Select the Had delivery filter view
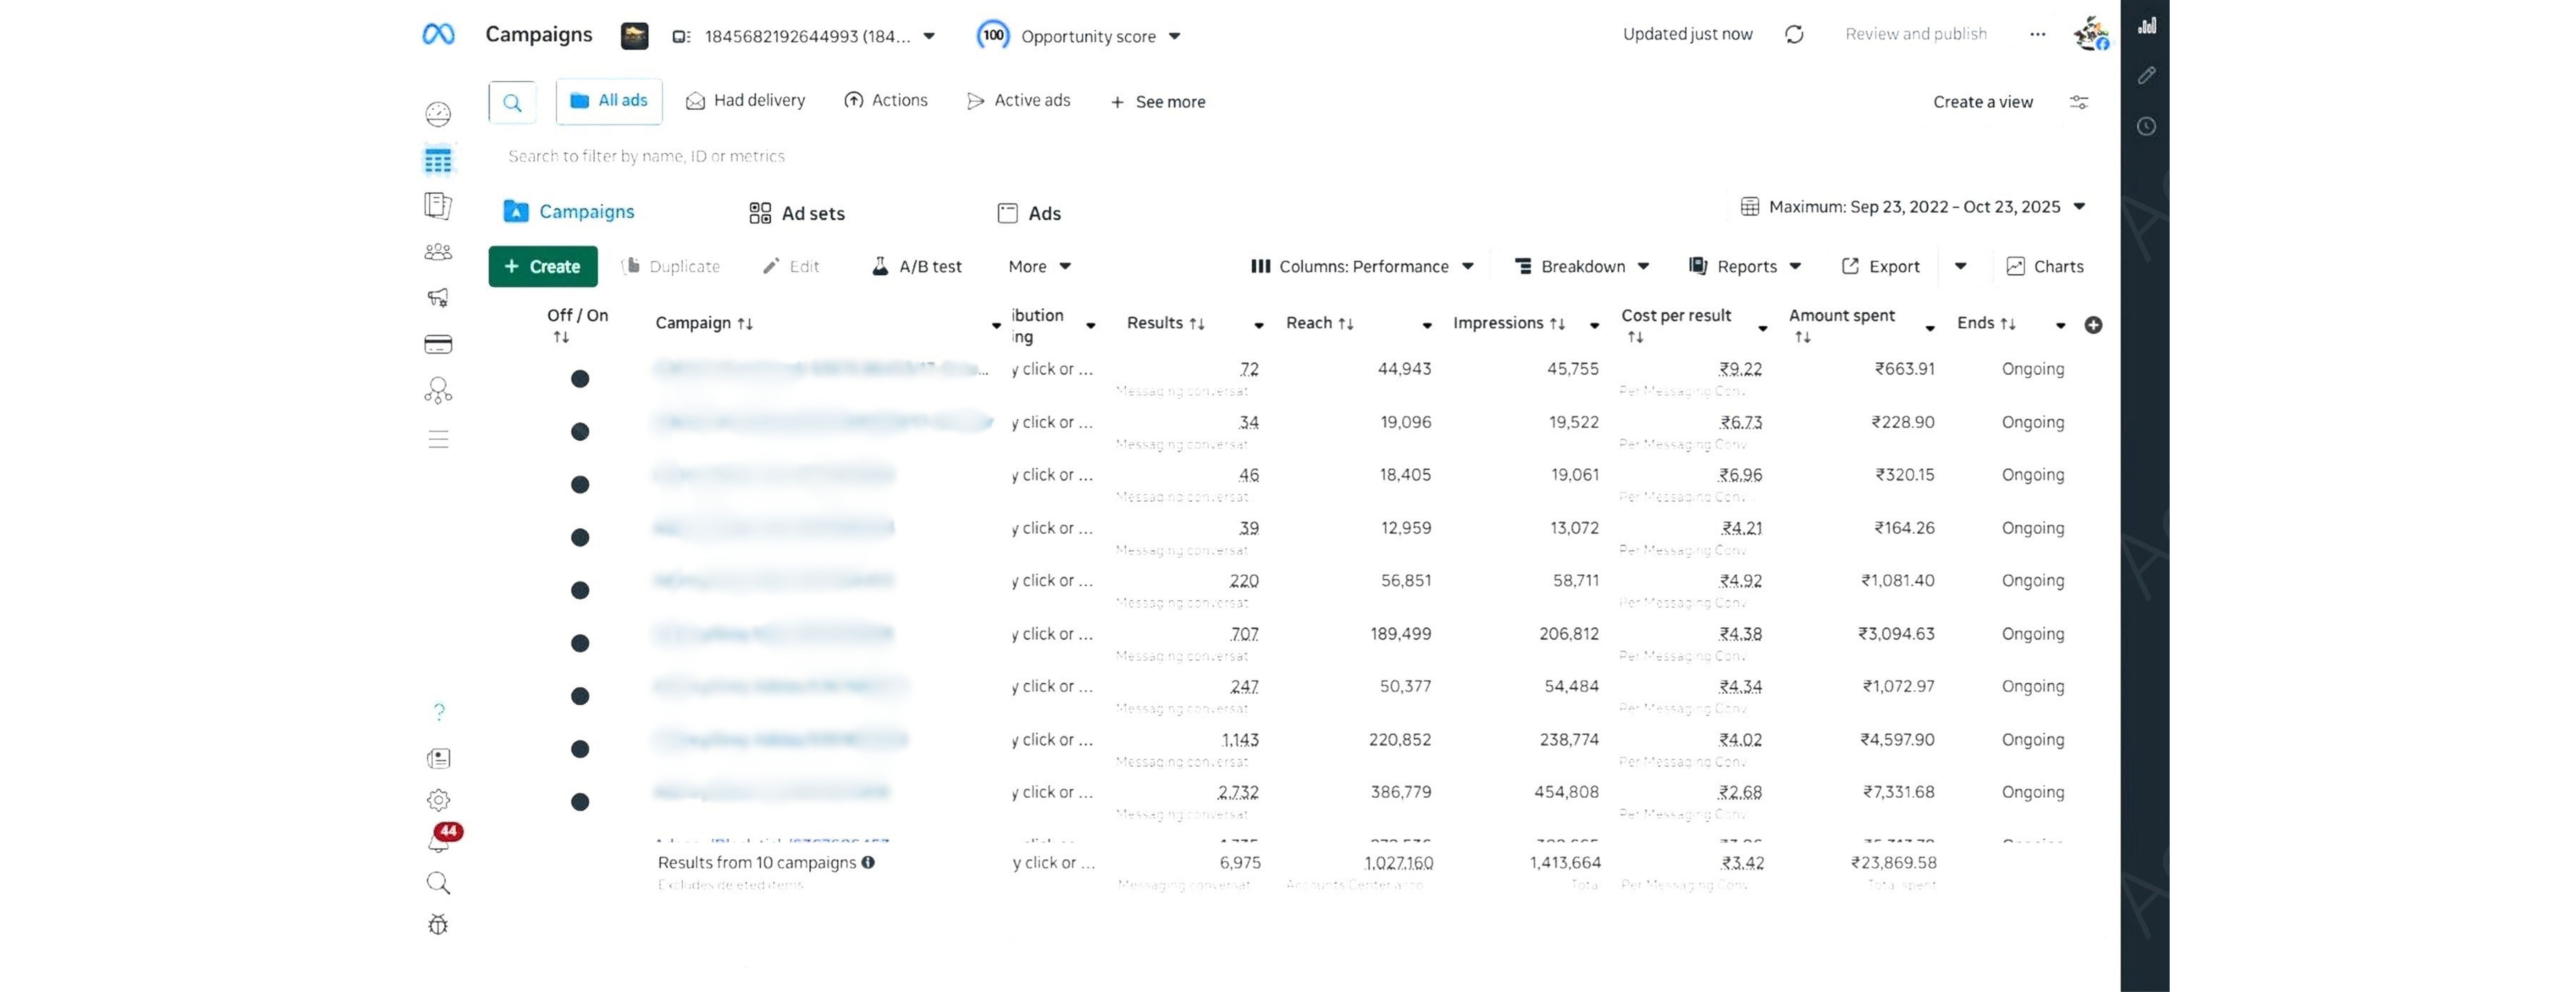The width and height of the screenshot is (2576, 992). point(746,101)
